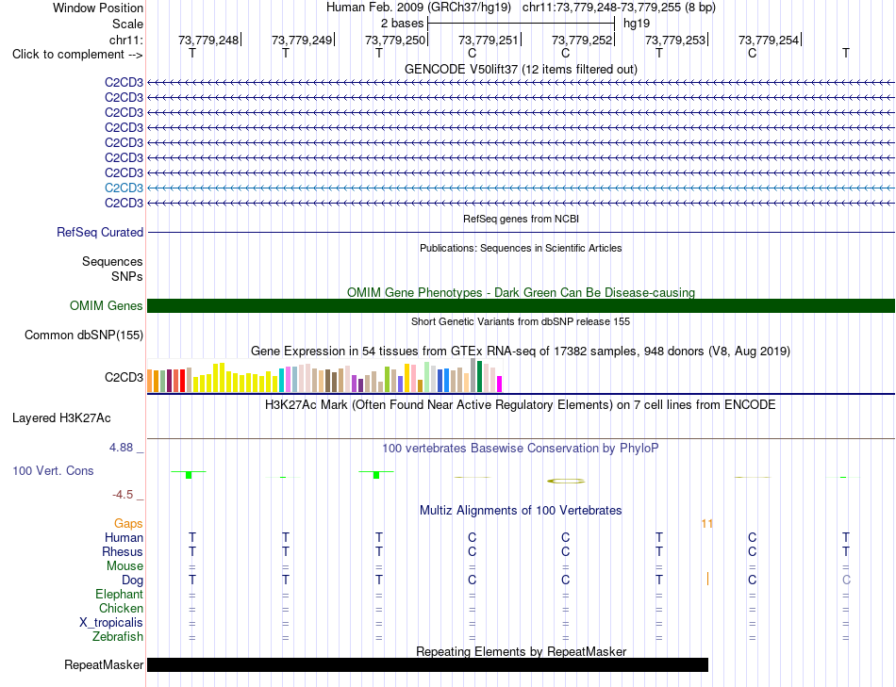Click the 'OMIM Genes' track label
Image resolution: width=896 pixels, height=687 pixels.
[106, 305]
